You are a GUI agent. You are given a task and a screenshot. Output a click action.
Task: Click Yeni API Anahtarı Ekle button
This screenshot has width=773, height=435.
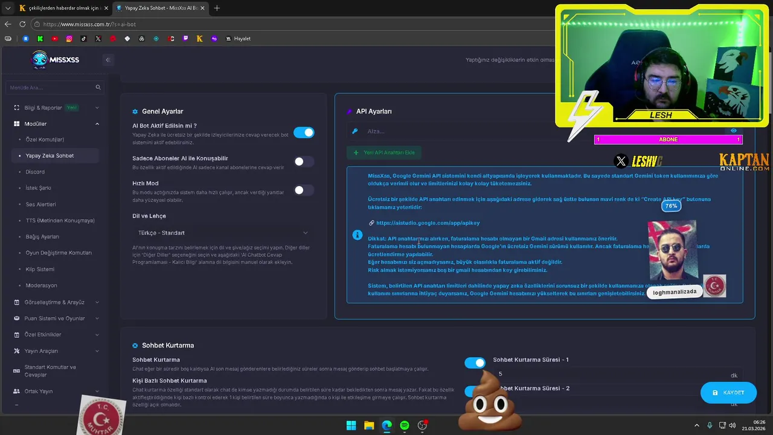[384, 153]
